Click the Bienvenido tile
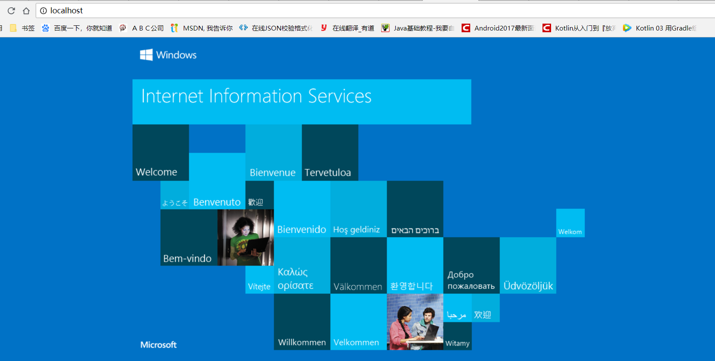 [x=302, y=209]
